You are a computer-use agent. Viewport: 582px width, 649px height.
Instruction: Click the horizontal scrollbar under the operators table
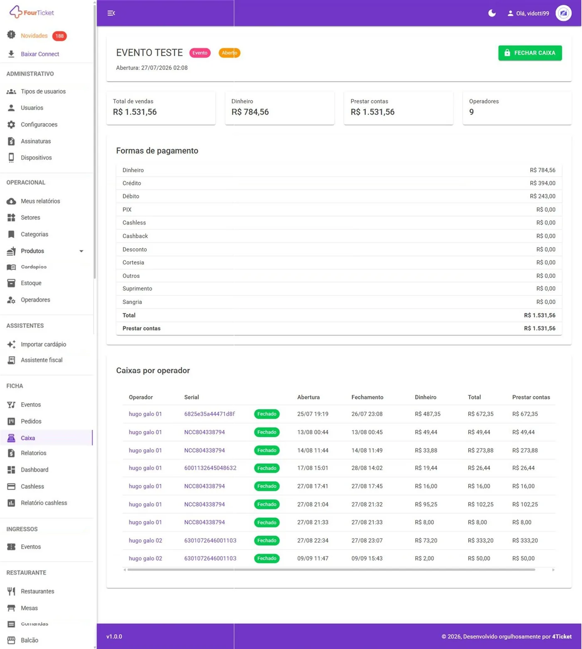tap(331, 570)
